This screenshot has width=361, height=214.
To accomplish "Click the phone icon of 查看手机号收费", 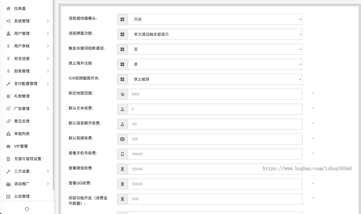I will pyautogui.click(x=122, y=154).
